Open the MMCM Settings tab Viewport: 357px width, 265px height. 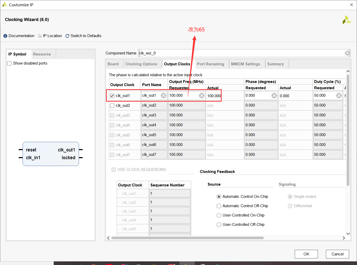coord(246,64)
